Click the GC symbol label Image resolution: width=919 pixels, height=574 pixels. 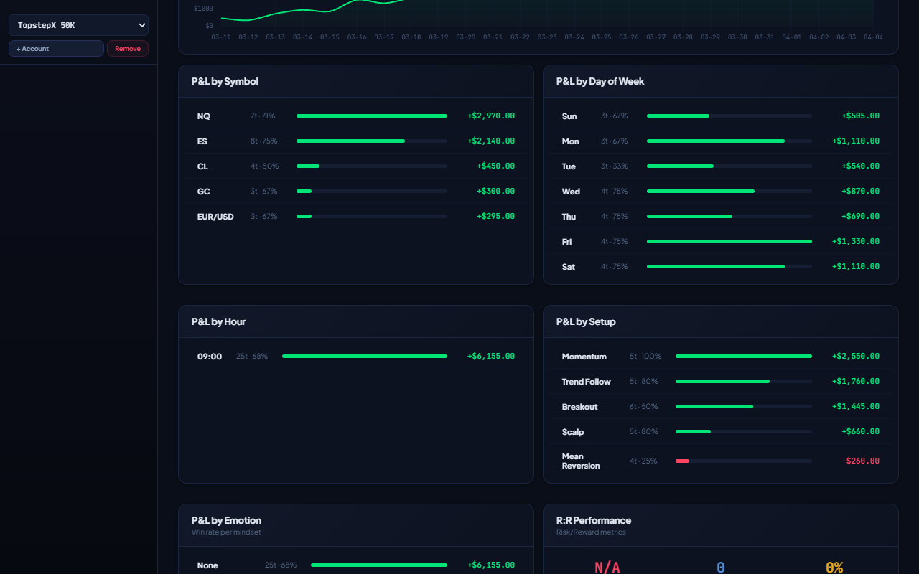[204, 192]
